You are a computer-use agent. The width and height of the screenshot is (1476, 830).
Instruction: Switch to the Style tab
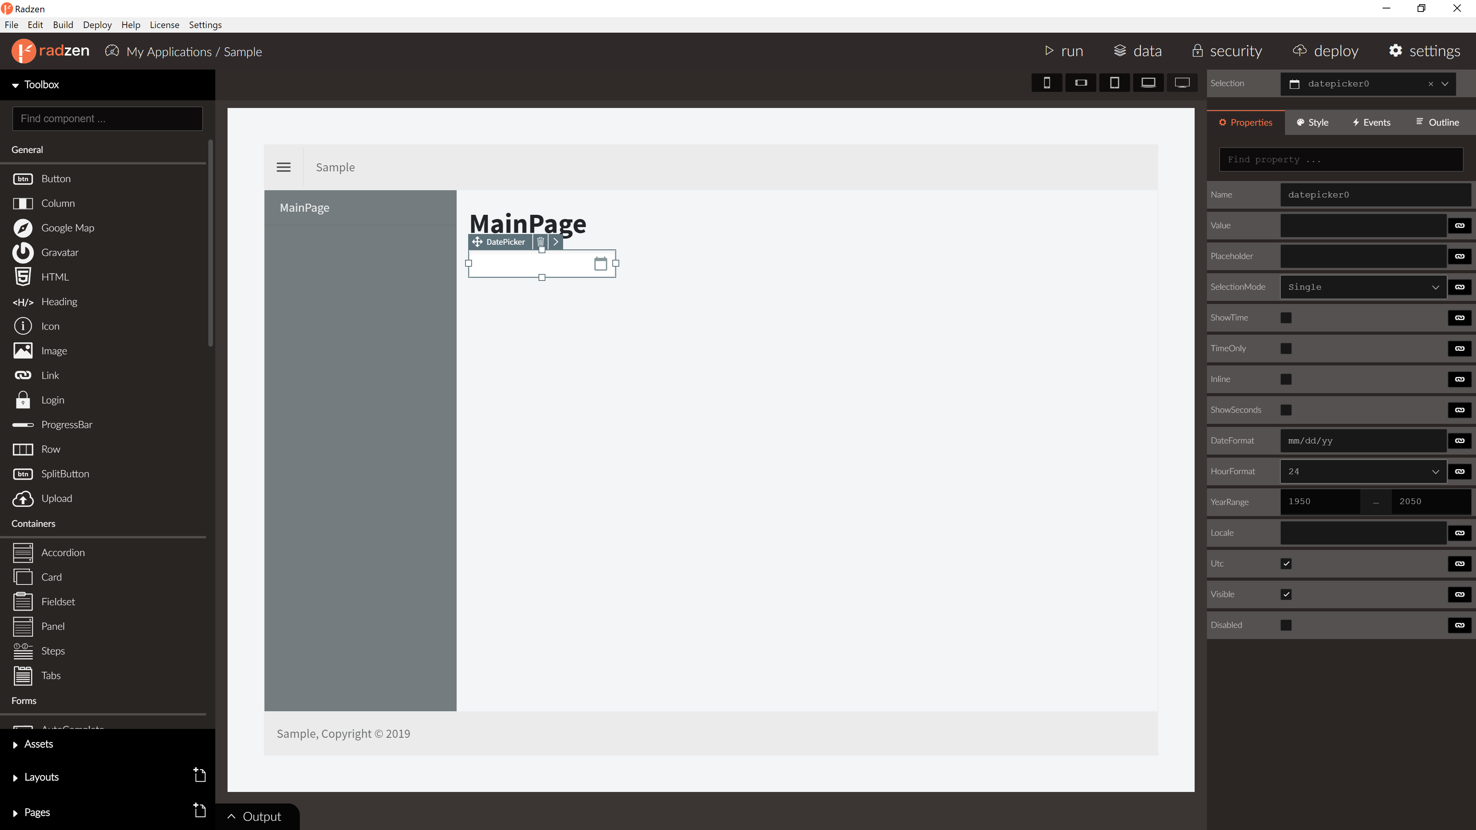1313,122
